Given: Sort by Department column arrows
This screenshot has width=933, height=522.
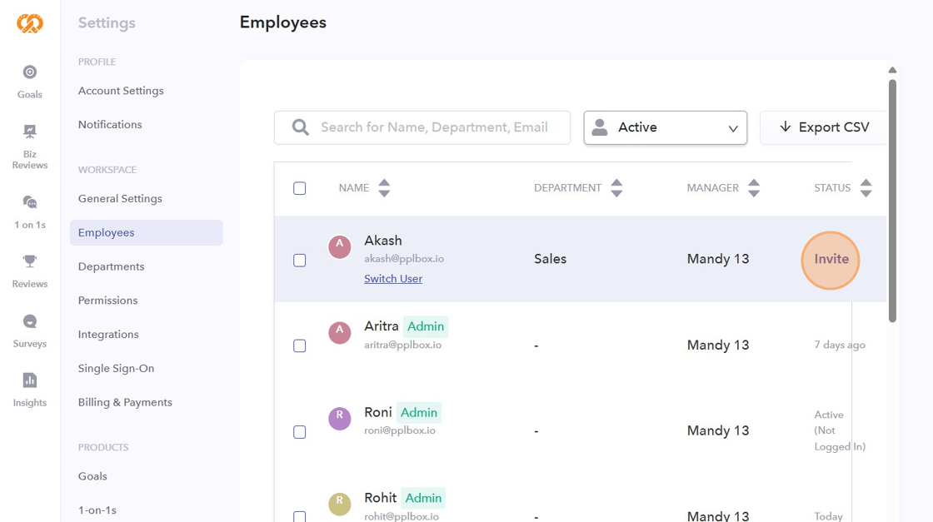Looking at the screenshot, I should pyautogui.click(x=616, y=188).
